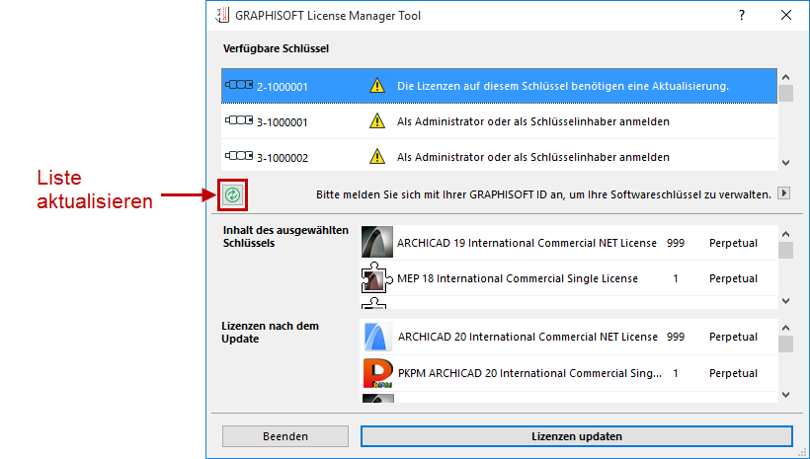Click the blue ARCHICAD 20 license icon
The image size is (810, 459).
375,337
